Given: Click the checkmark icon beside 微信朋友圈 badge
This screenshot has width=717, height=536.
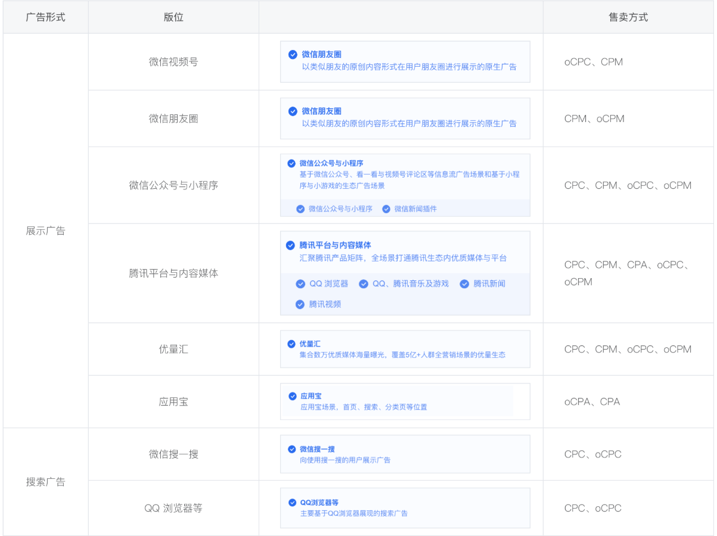Looking at the screenshot, I should tap(292, 54).
